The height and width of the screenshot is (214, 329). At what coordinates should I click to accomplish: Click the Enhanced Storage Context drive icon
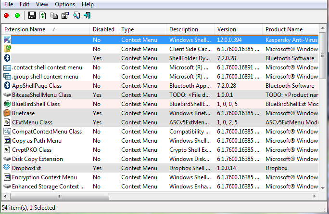click(7, 187)
